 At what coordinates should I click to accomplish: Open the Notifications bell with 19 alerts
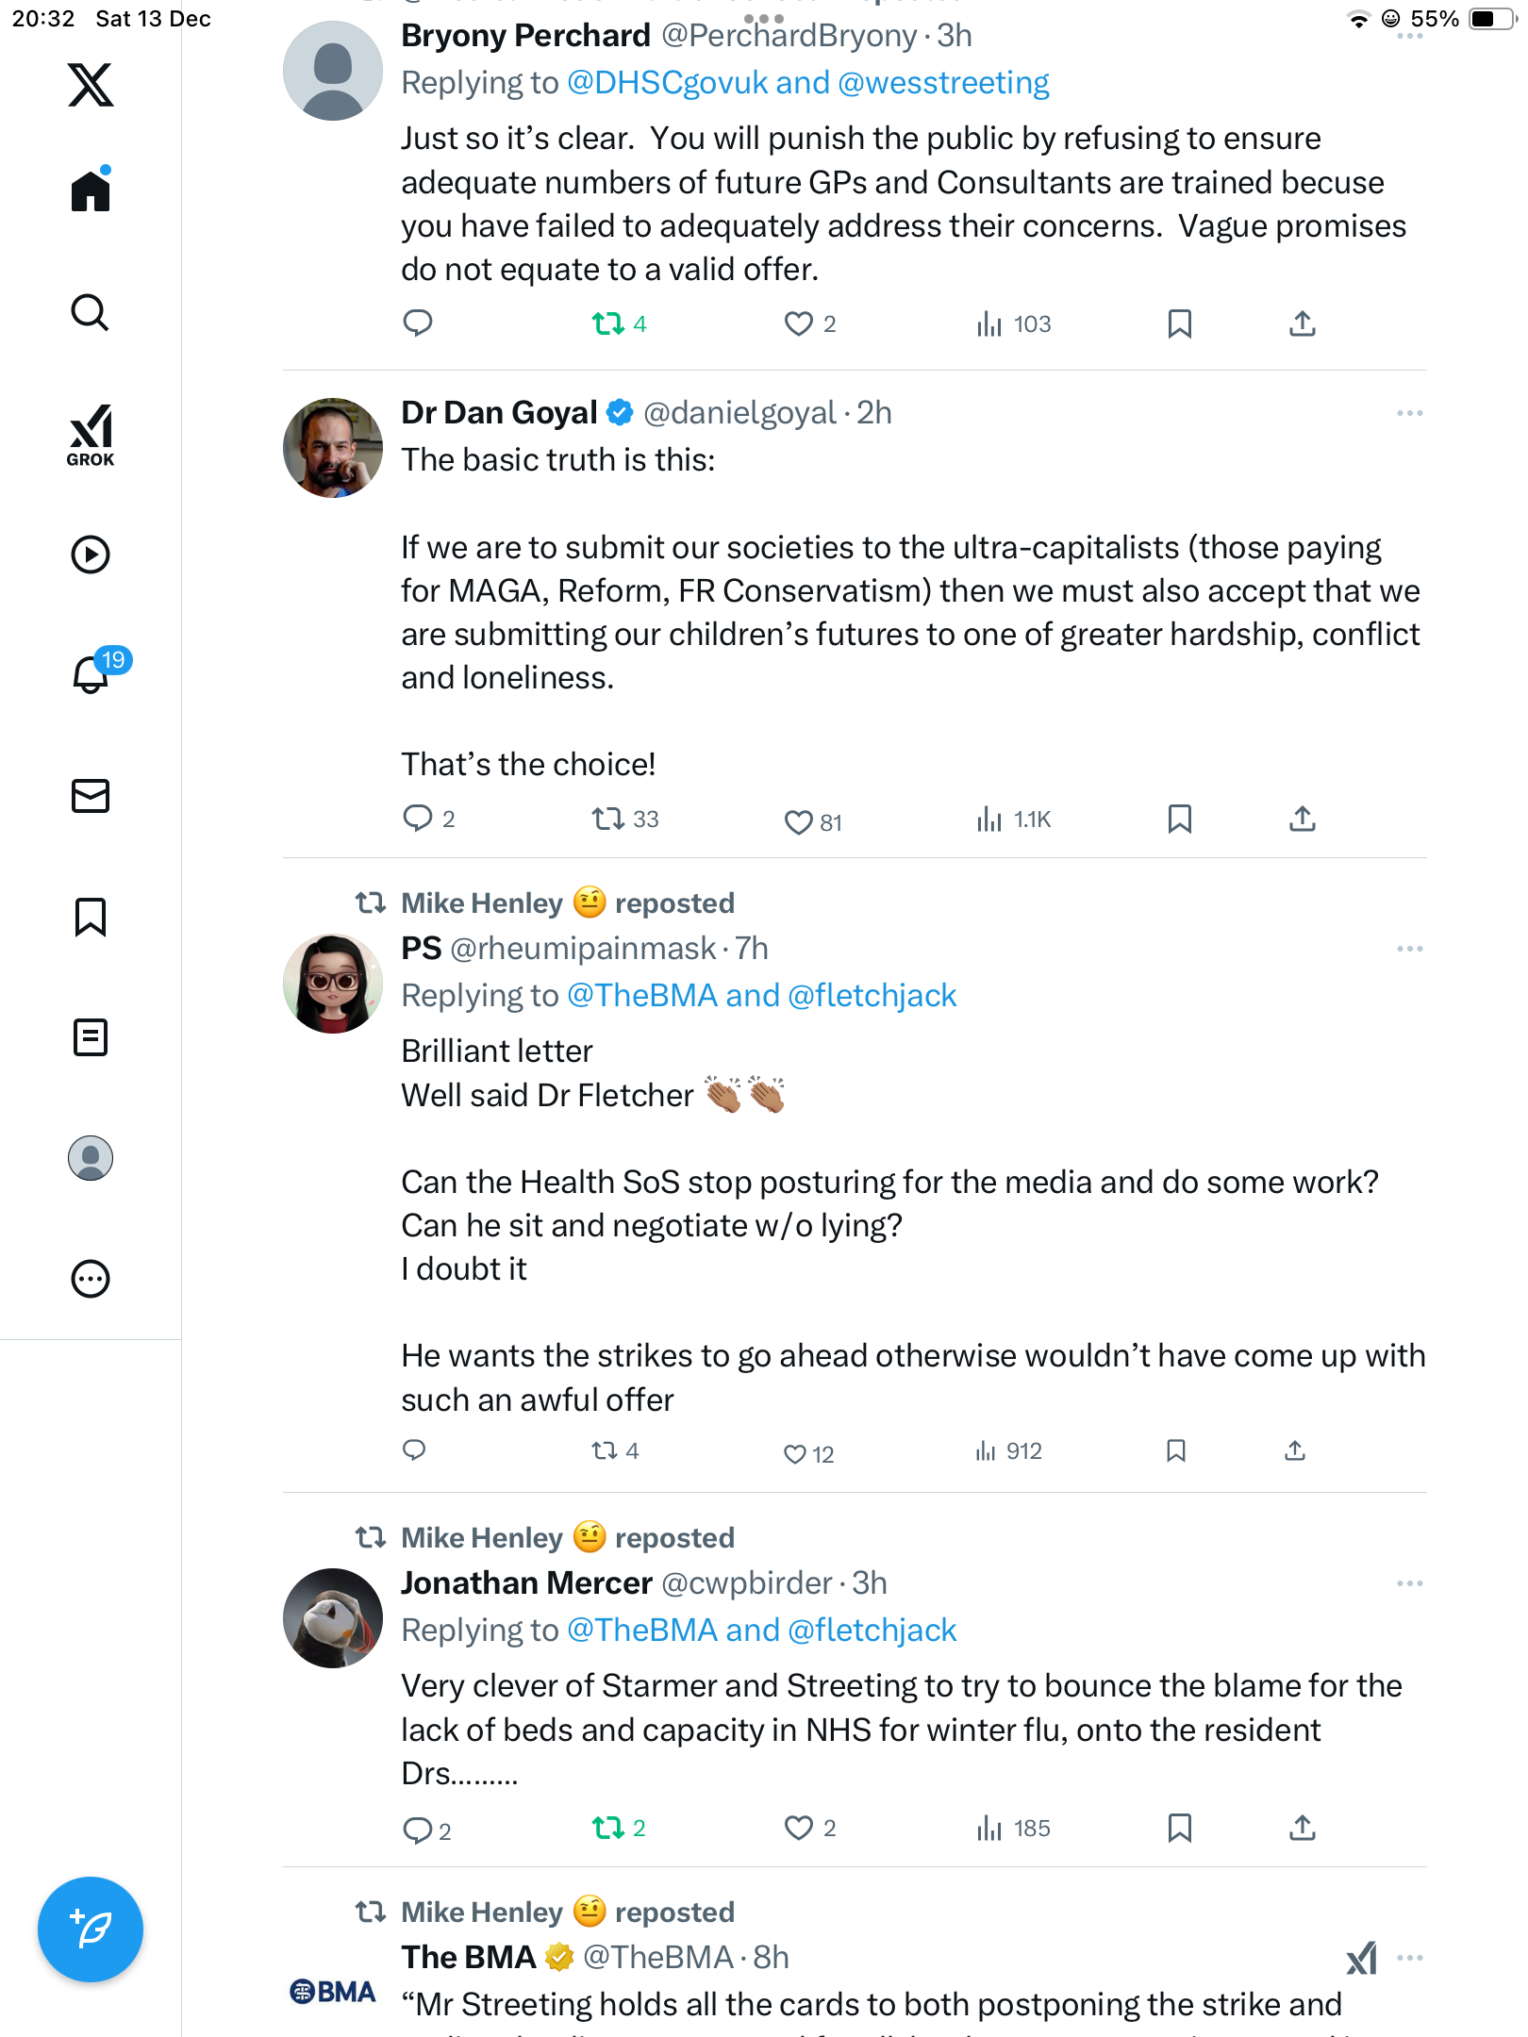[91, 673]
